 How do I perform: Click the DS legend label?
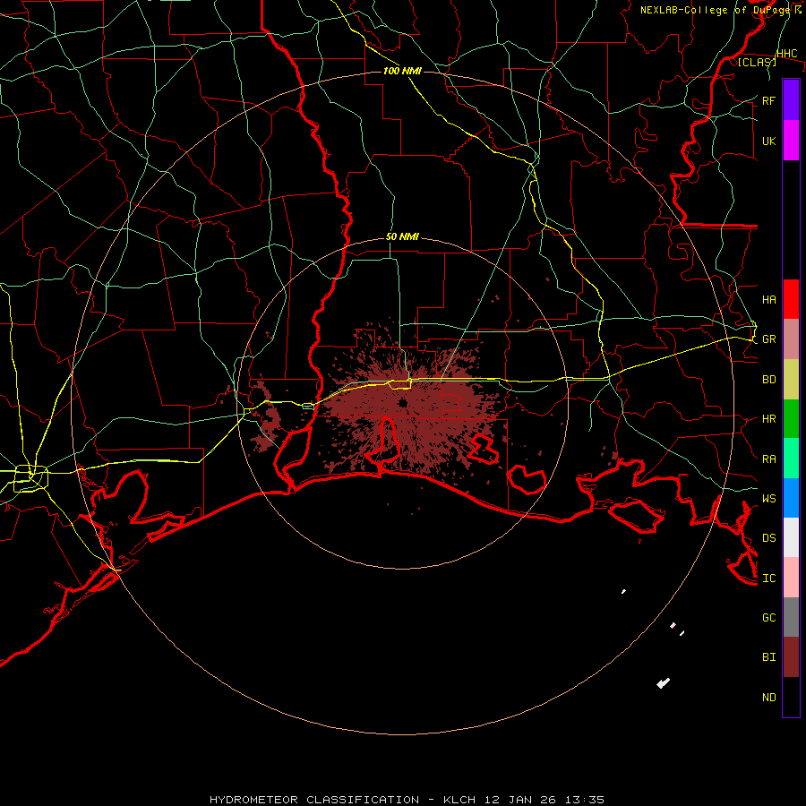pyautogui.click(x=768, y=538)
